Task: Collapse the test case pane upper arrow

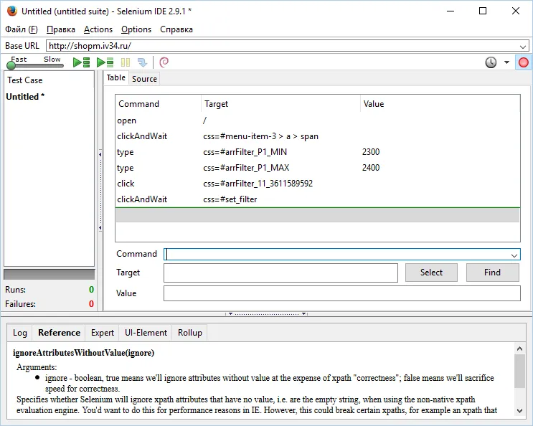Action: [x=100, y=155]
